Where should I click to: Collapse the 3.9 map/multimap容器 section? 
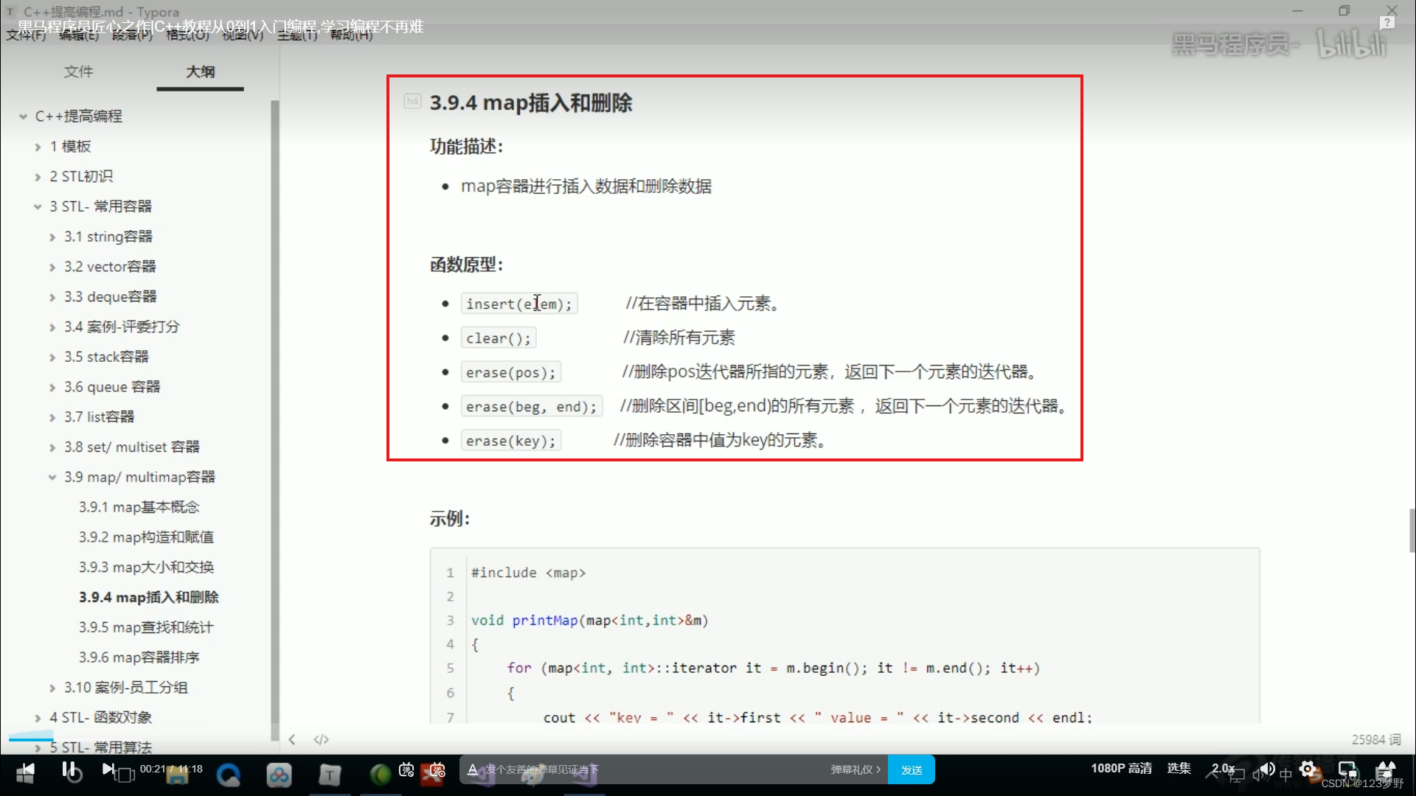coord(52,477)
